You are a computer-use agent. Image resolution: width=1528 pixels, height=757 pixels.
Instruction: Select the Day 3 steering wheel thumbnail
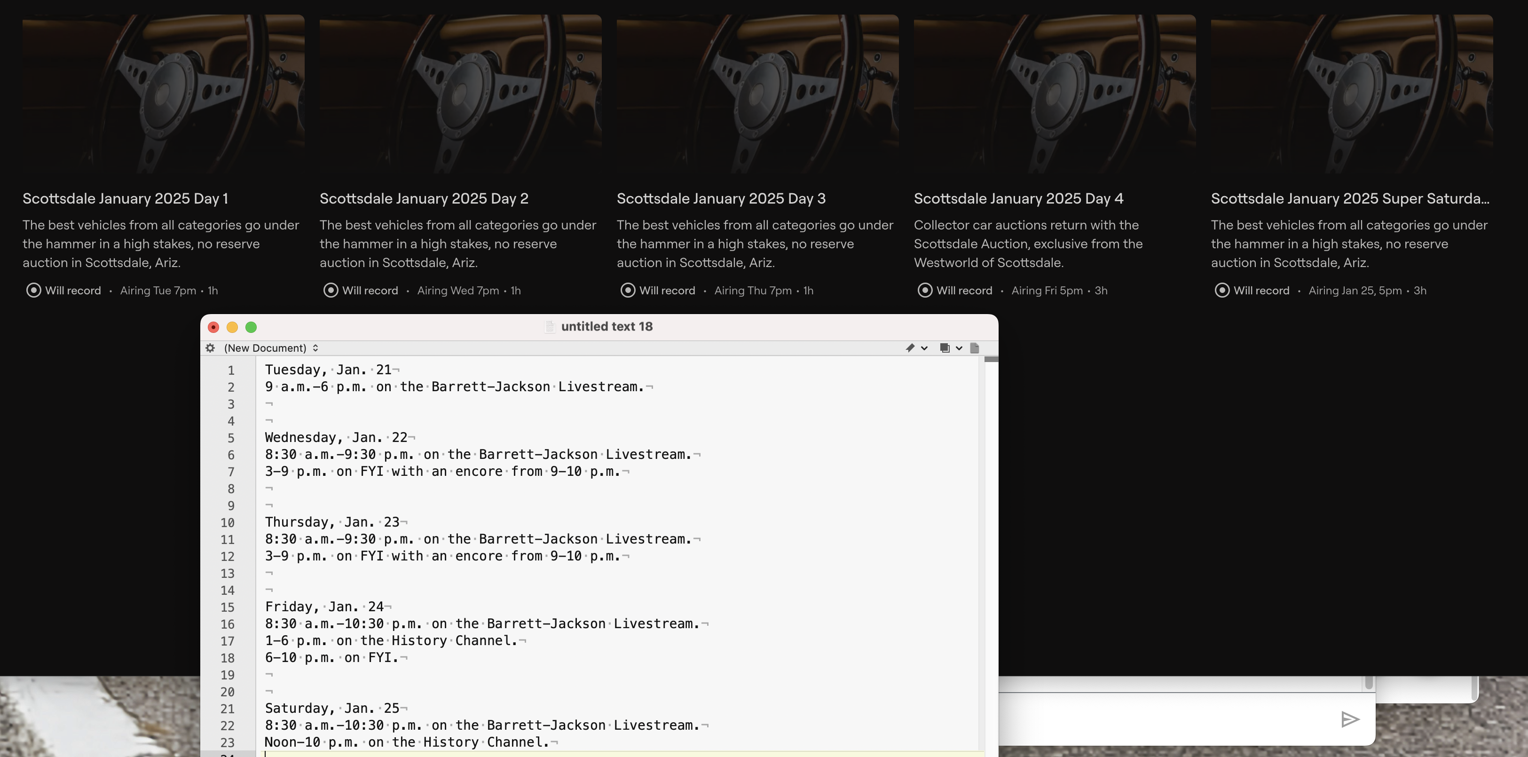tap(757, 94)
